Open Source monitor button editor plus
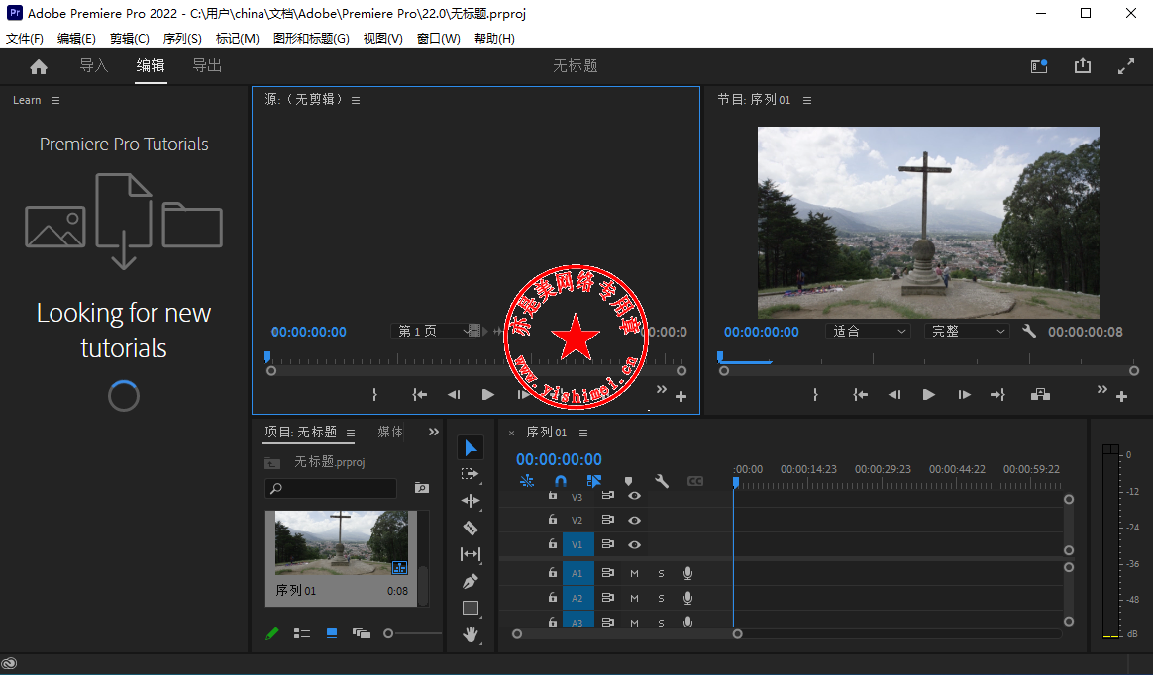Screen dimensions: 1153x675 [681, 397]
